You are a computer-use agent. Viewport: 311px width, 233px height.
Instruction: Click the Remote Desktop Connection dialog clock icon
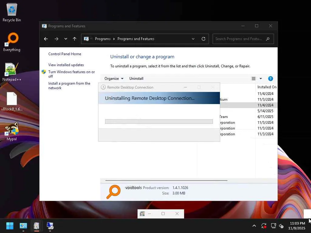coord(103,87)
